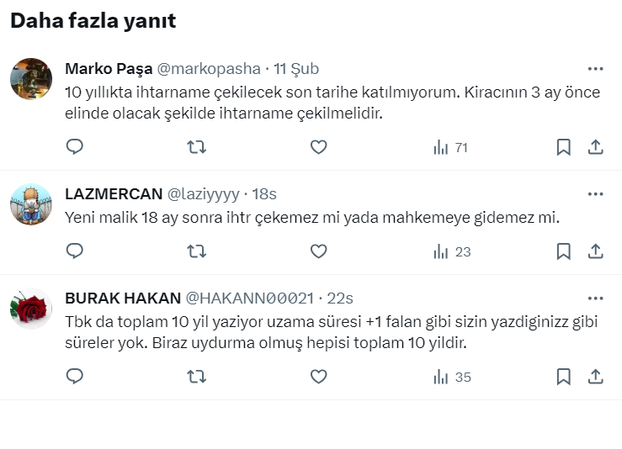Bookmark the LAZMERCAN tweet

click(x=564, y=251)
